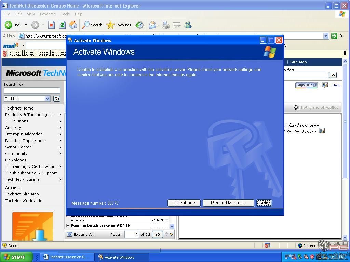Open the Messenger buddies icon

point(188,25)
